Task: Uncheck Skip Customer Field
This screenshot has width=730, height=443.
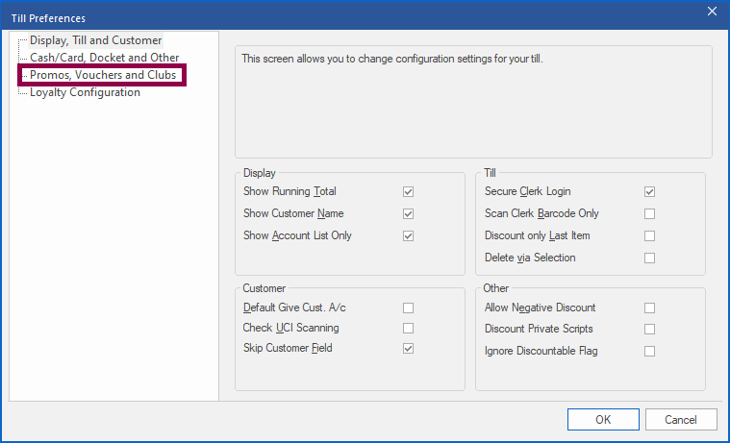Action: tap(409, 348)
